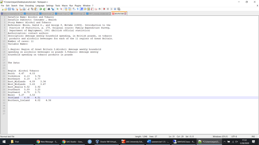Image resolution: width=259 pixels, height=145 pixels.
Task: Show the Document Map panel icon
Action: [x=88, y=9]
